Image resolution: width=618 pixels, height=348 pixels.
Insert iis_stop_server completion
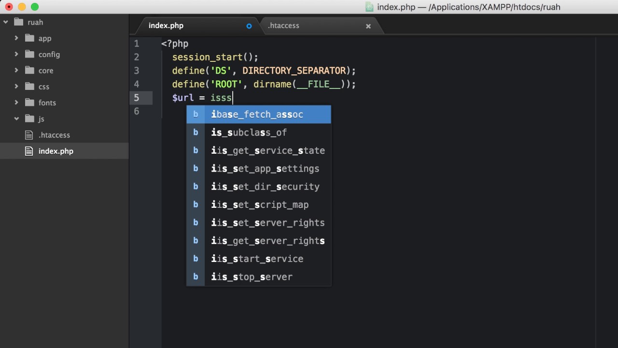(x=259, y=277)
